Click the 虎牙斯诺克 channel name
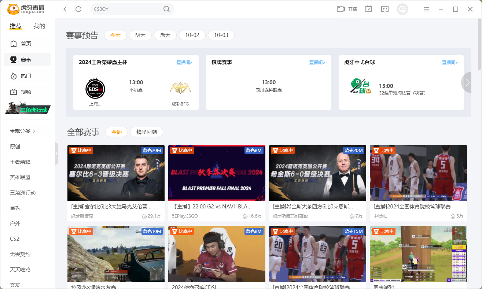 point(82,216)
